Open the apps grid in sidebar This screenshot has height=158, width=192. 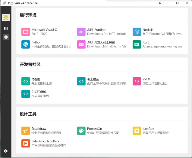click(6, 28)
